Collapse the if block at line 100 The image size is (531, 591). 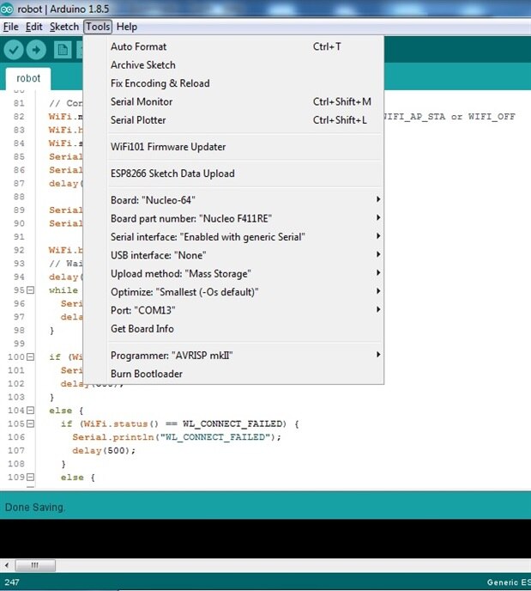pyautogui.click(x=31, y=356)
